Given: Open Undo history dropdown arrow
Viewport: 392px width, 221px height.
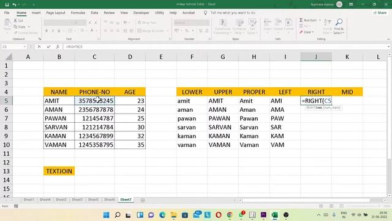Looking at the screenshot, I should tap(18, 4).
